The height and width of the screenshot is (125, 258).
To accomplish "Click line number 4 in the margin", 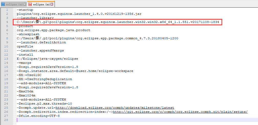I will click(7, 22).
